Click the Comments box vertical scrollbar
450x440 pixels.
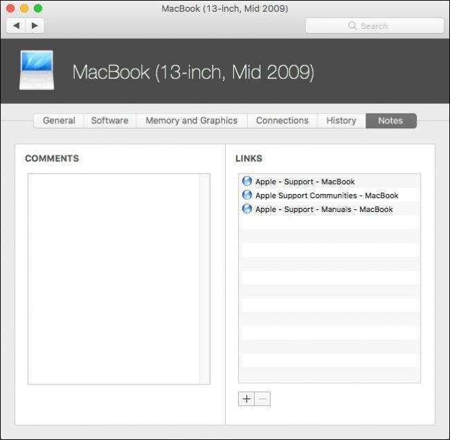coord(205,279)
